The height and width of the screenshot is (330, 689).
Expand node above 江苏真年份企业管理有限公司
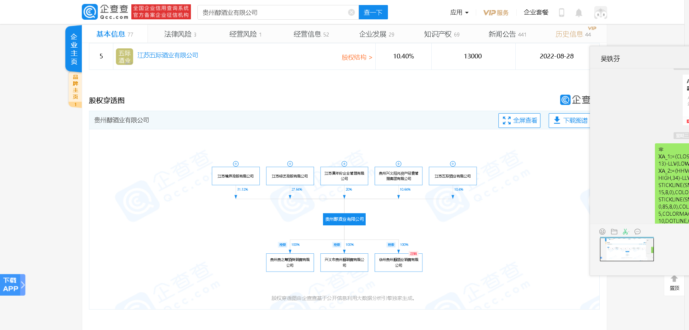coord(344,164)
